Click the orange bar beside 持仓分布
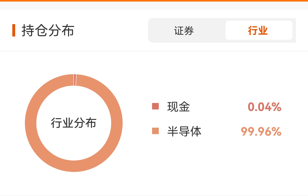The height and width of the screenshot is (196, 308). click(14, 30)
